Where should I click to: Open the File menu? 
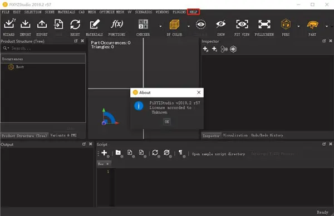click(6, 12)
